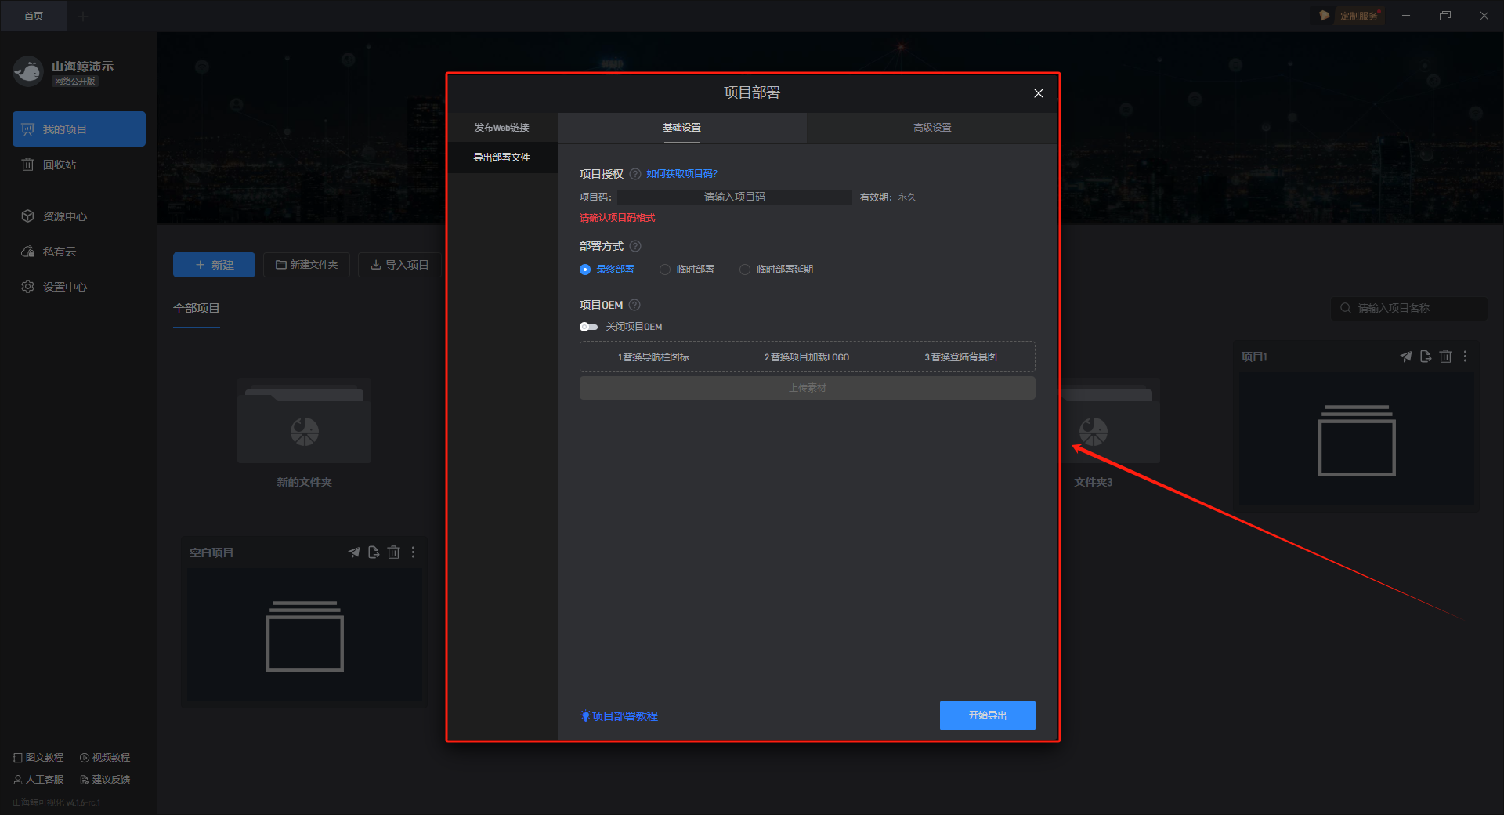Click the help icon next to 项目授权

(635, 174)
